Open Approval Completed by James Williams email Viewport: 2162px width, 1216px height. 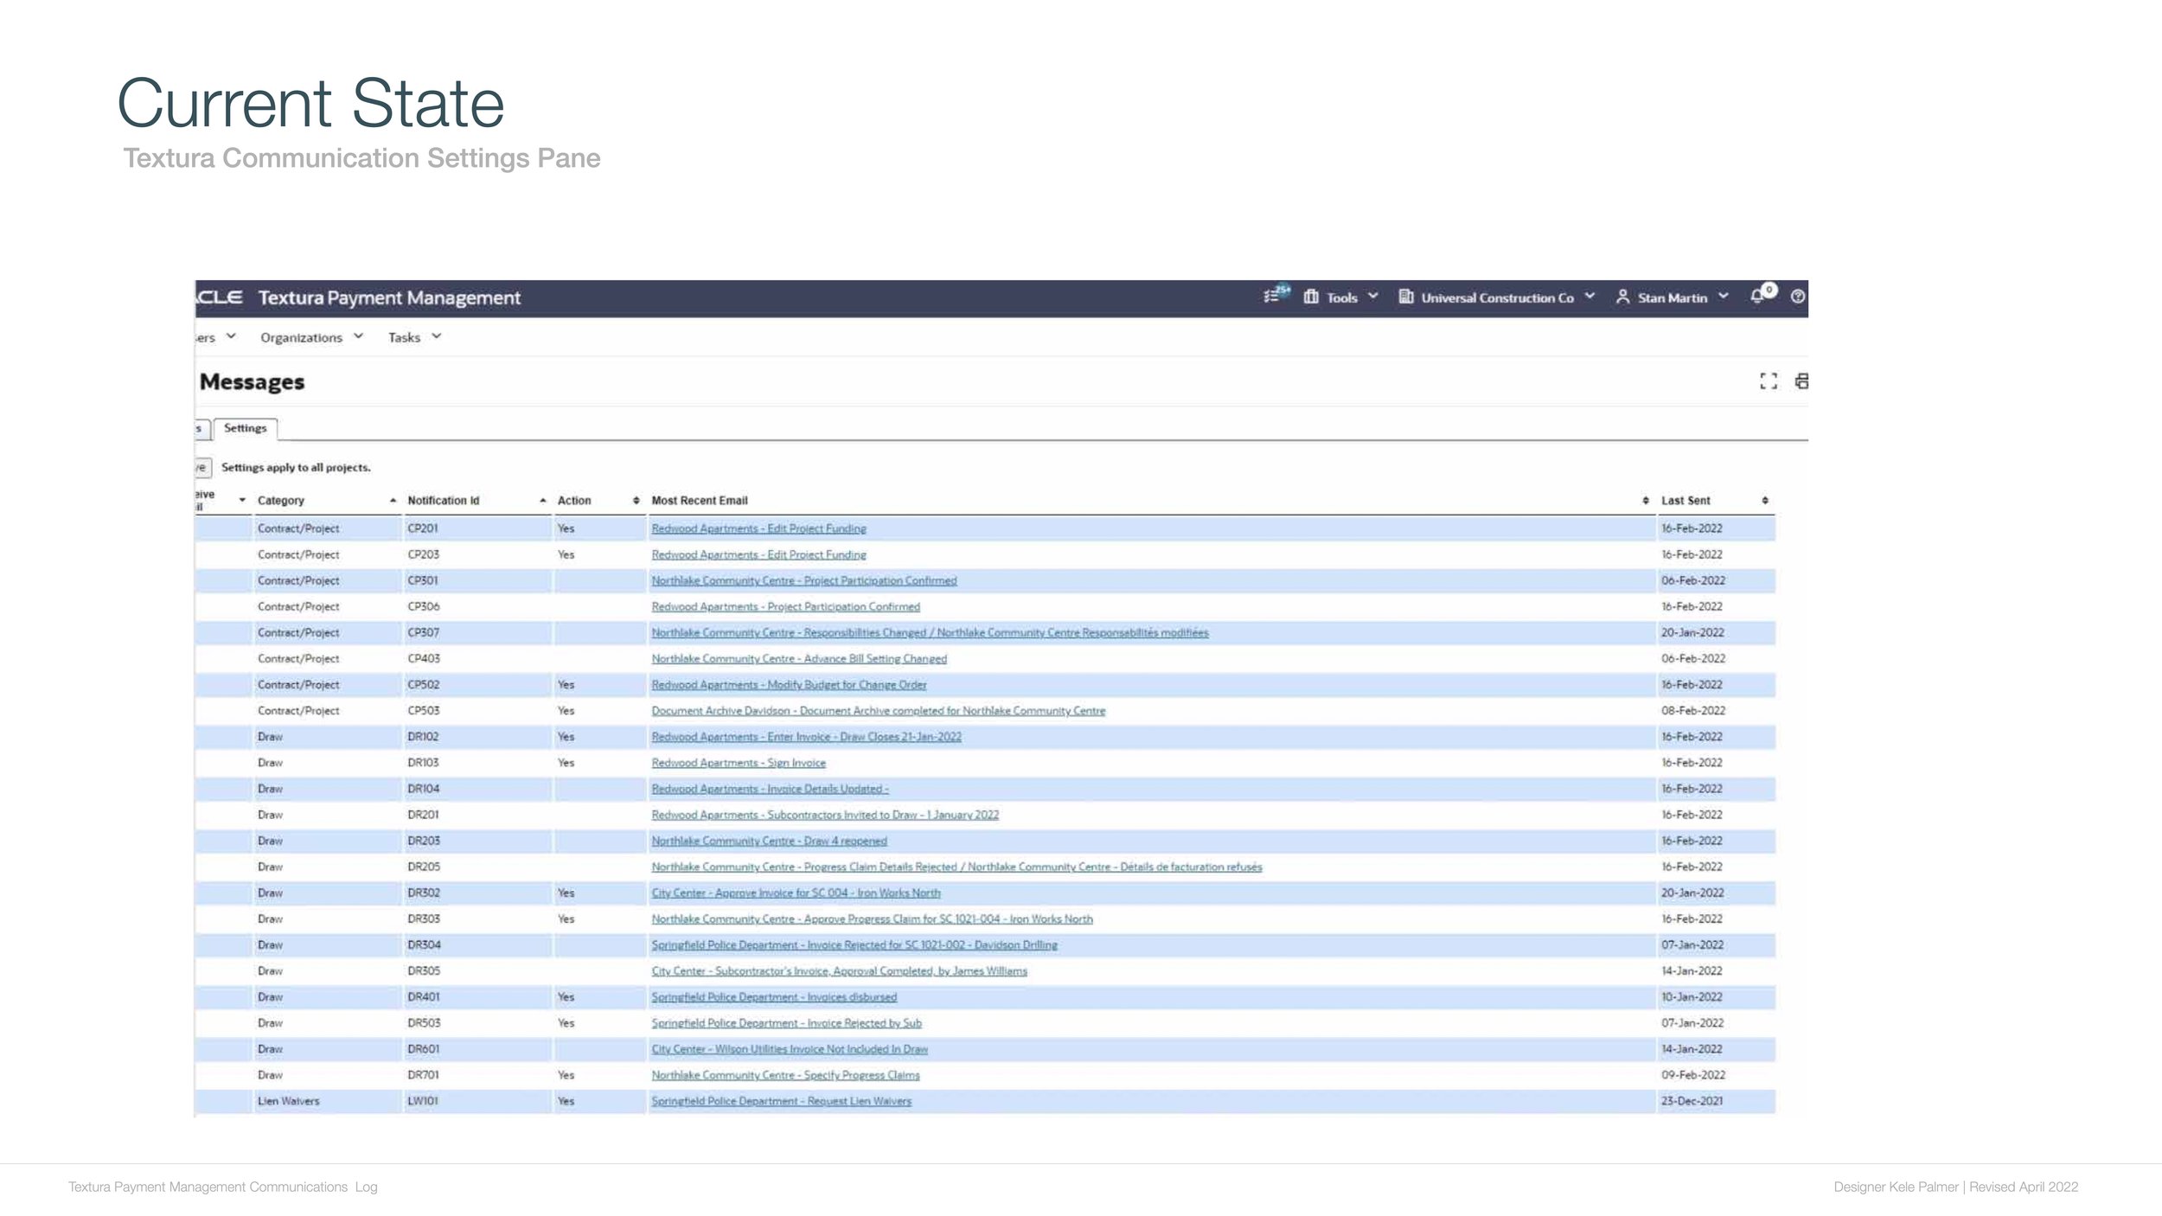tap(839, 970)
